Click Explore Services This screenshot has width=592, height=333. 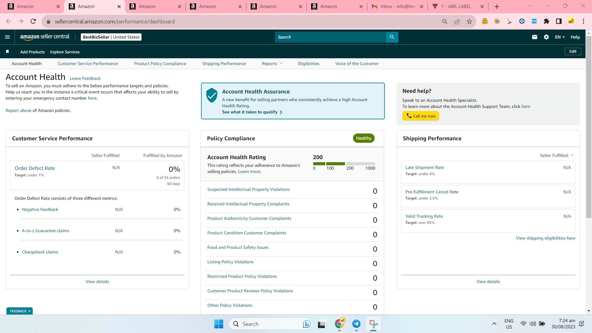pos(65,52)
